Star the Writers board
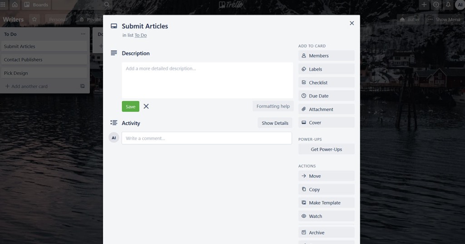465x244 pixels. tap(35, 20)
